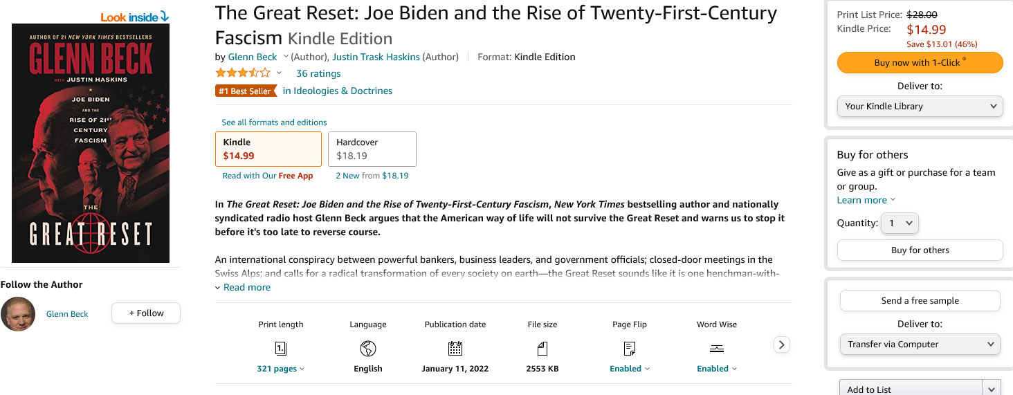Click Buy now with 1-Click
Screen dimensions: 1013x395
click(x=920, y=63)
